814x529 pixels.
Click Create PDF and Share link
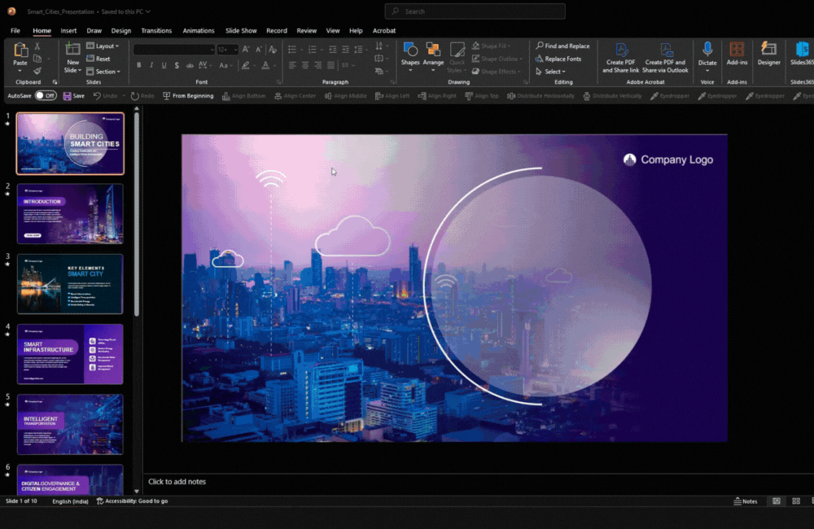click(x=620, y=55)
